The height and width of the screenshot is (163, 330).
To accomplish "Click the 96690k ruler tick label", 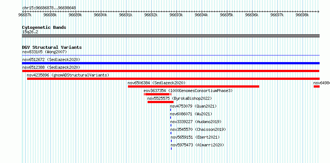I will (x=100, y=15).
